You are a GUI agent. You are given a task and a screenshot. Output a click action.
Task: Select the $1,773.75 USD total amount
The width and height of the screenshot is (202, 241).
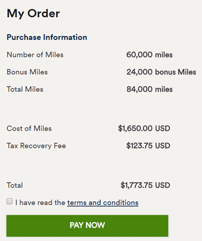tap(145, 185)
